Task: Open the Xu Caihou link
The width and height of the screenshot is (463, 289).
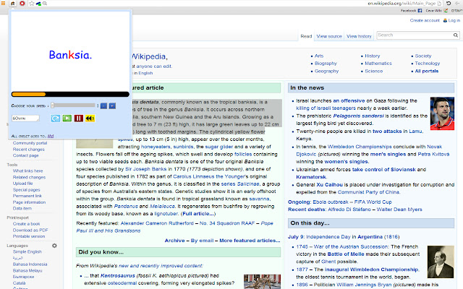Action: click(x=330, y=185)
